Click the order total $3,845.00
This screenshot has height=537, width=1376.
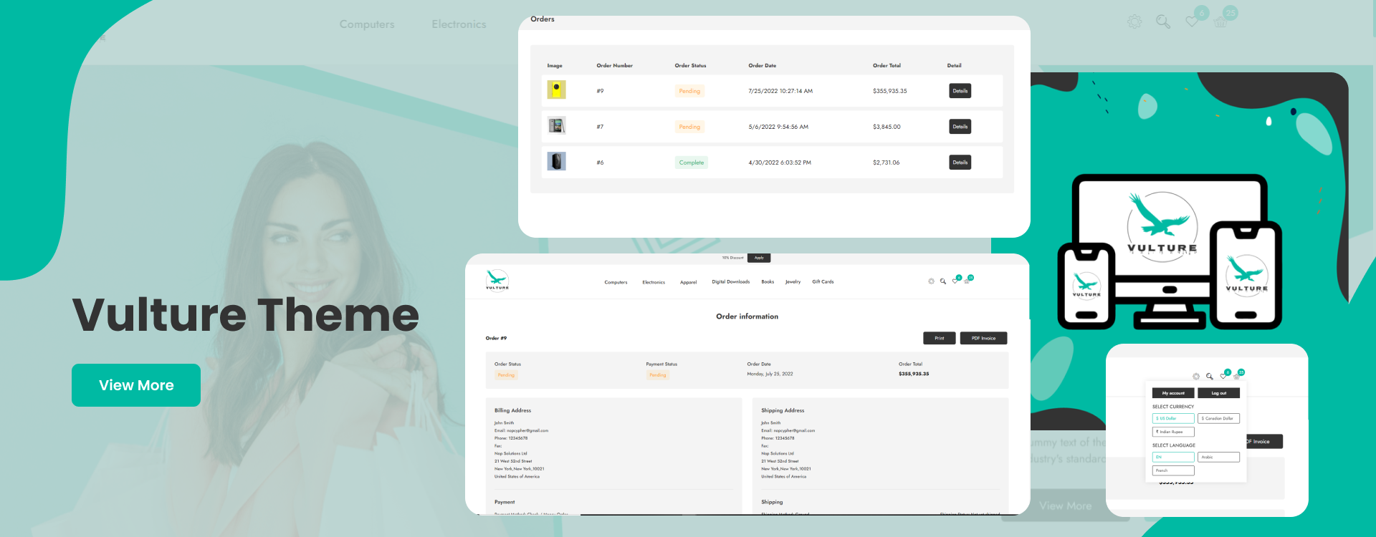(887, 127)
